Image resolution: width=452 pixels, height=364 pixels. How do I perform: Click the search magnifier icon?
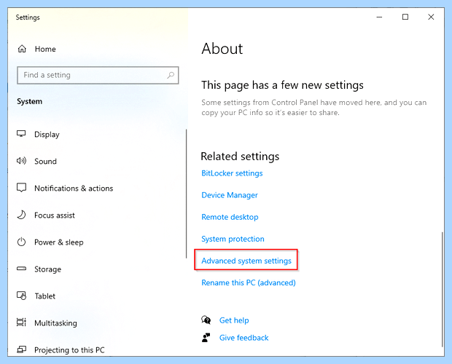click(171, 76)
